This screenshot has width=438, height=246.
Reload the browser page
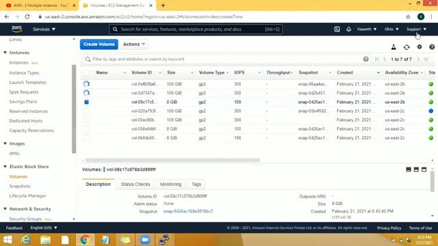(x=27, y=16)
